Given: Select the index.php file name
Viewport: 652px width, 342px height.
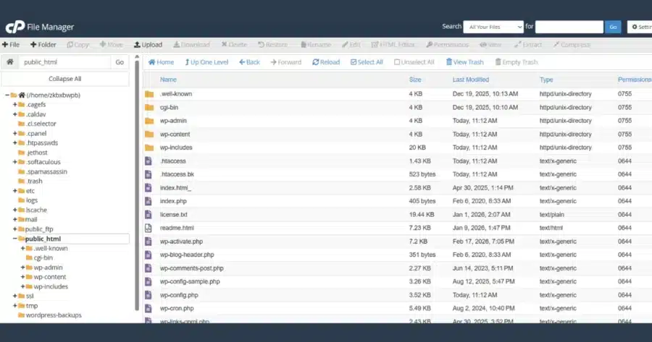Looking at the screenshot, I should point(173,201).
